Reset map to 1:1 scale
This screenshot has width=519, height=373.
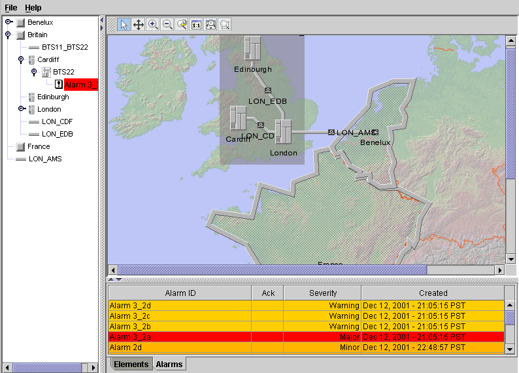click(x=196, y=25)
